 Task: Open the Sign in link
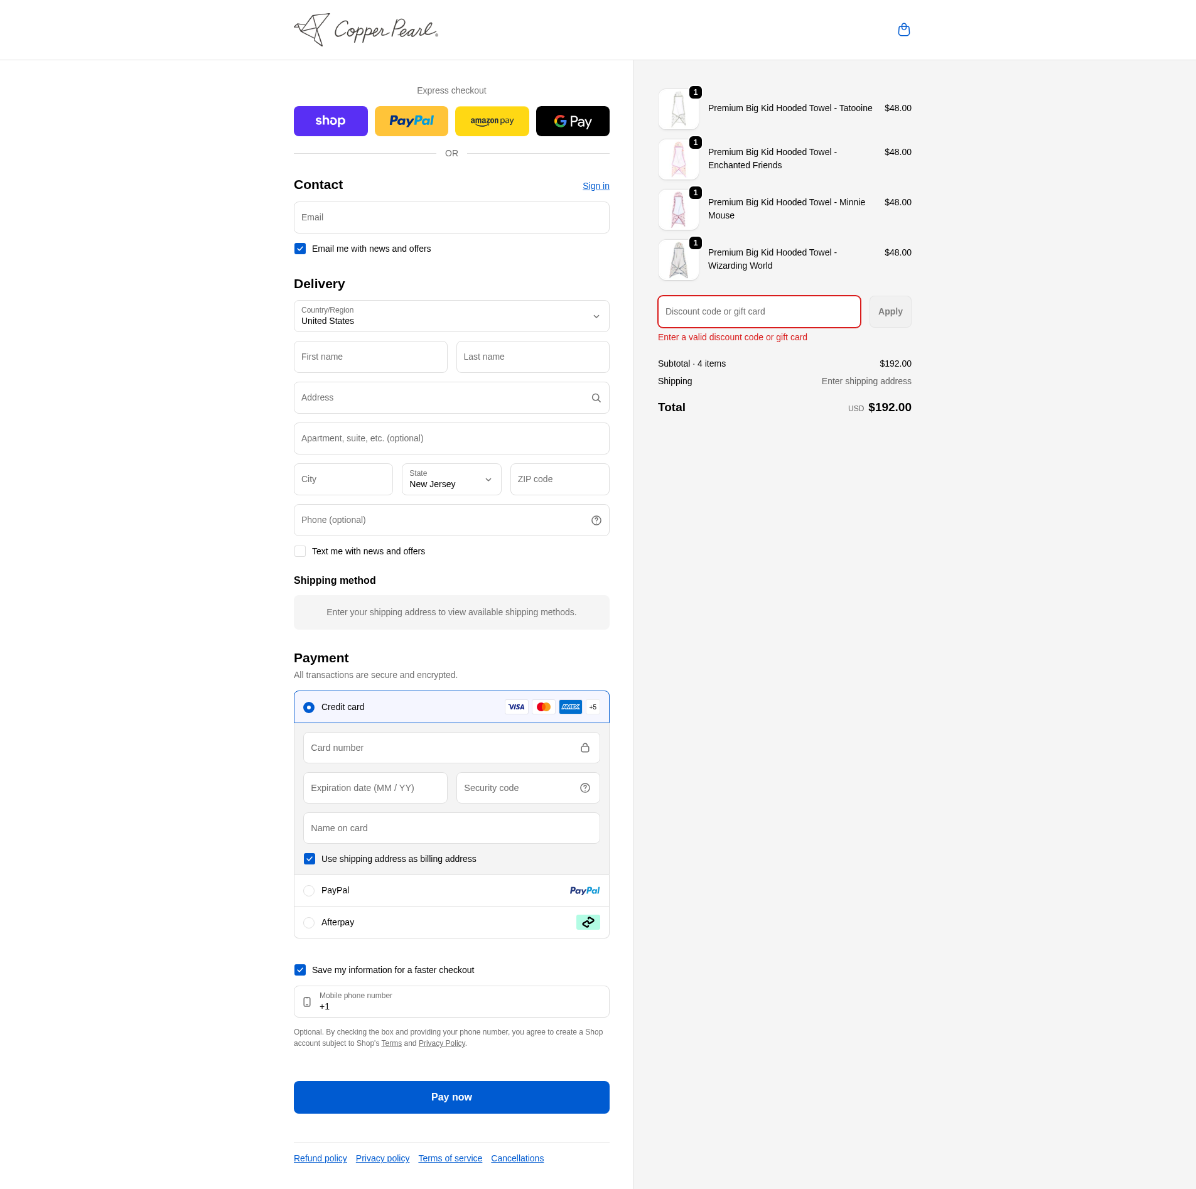click(596, 186)
